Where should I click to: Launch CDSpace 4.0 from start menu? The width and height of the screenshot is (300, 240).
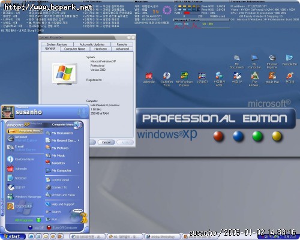[x=25, y=206]
